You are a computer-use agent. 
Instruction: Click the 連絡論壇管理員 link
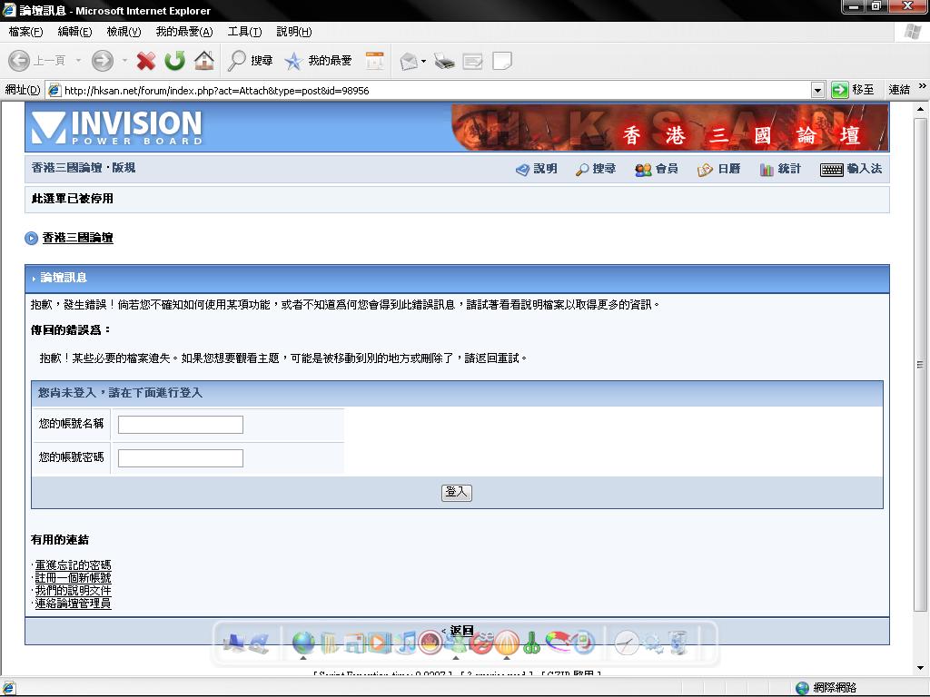point(73,604)
